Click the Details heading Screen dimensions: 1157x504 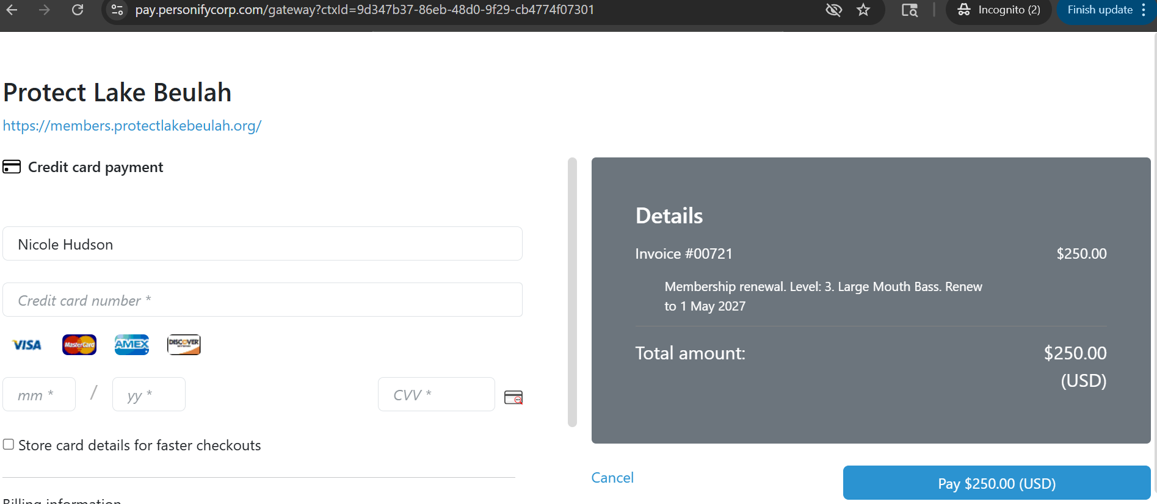(669, 215)
